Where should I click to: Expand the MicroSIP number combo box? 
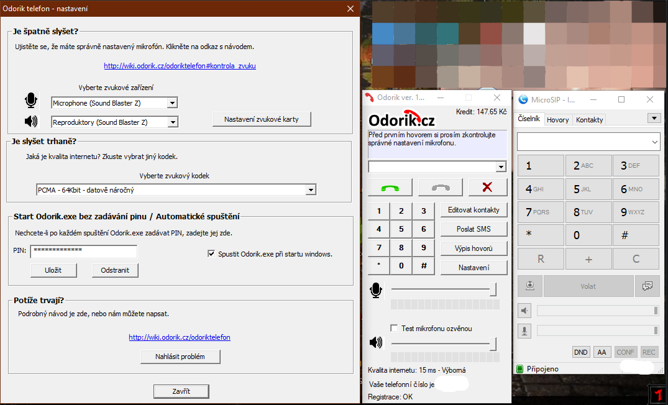[654, 142]
